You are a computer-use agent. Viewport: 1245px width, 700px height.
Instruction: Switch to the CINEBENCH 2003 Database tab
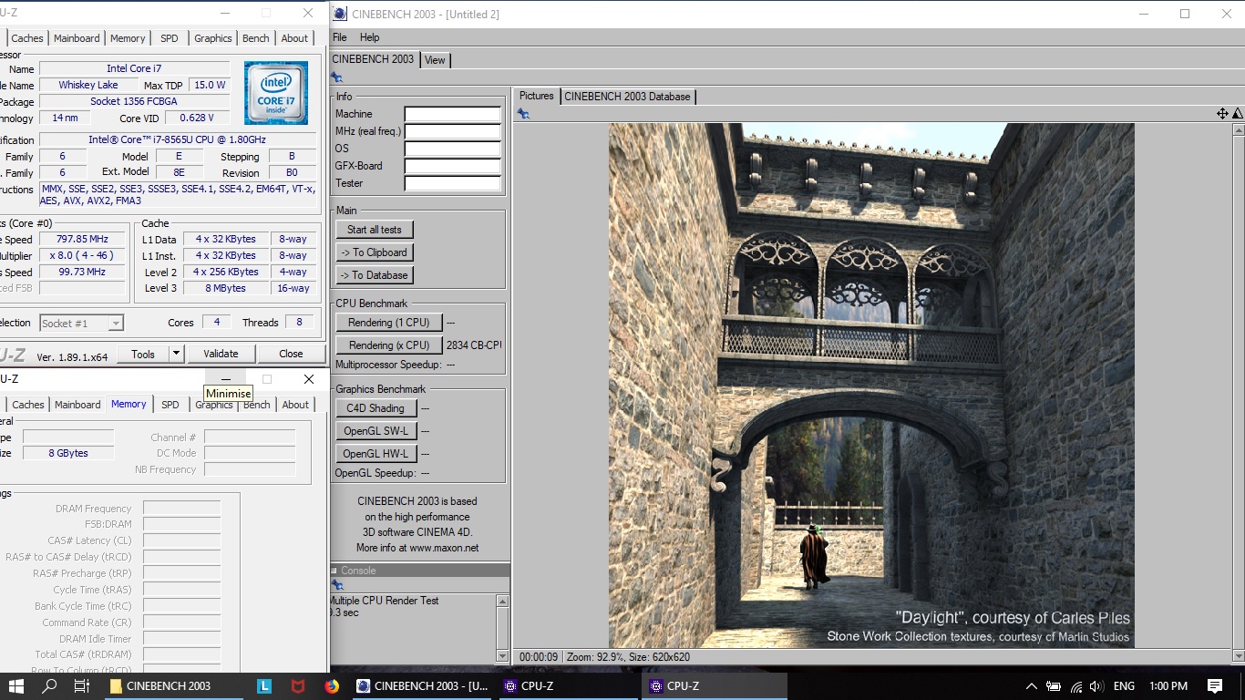click(x=628, y=96)
